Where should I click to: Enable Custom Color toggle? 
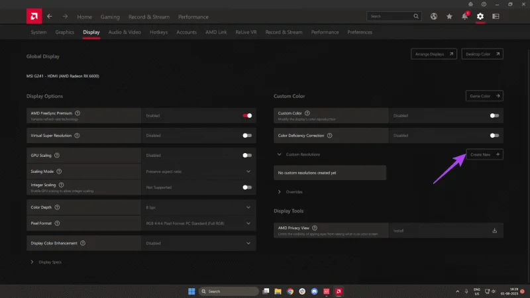494,115
